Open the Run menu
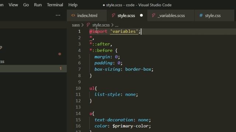This screenshot has width=236, height=132. click(38, 5)
